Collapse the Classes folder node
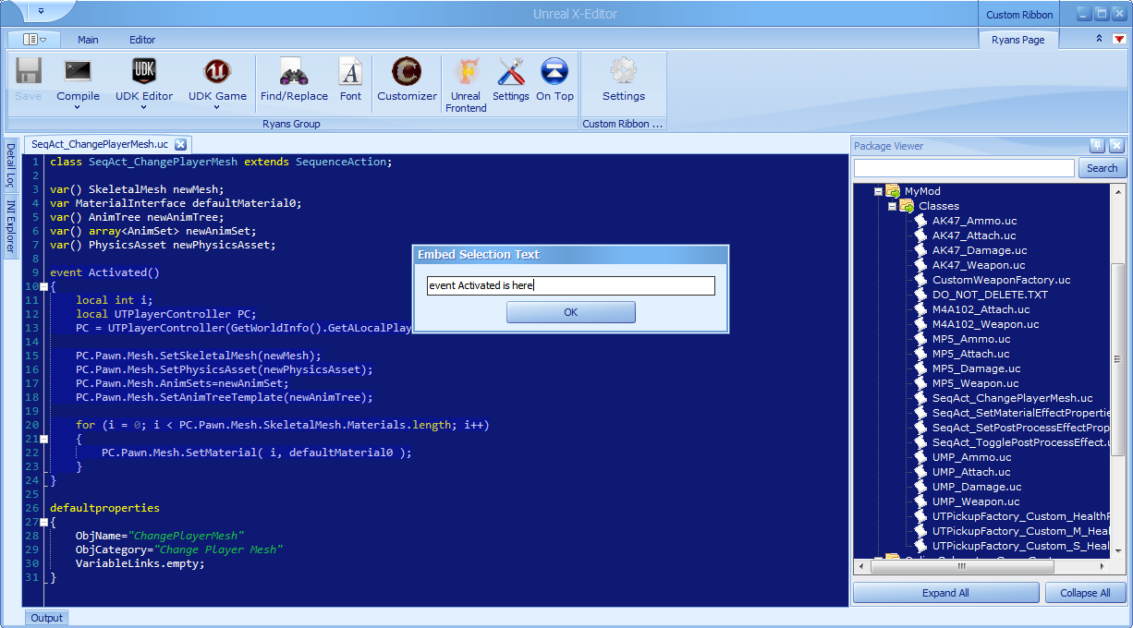The image size is (1133, 628). point(893,206)
